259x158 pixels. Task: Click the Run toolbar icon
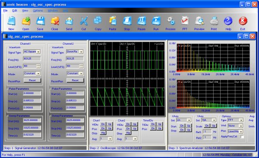coord(156,21)
